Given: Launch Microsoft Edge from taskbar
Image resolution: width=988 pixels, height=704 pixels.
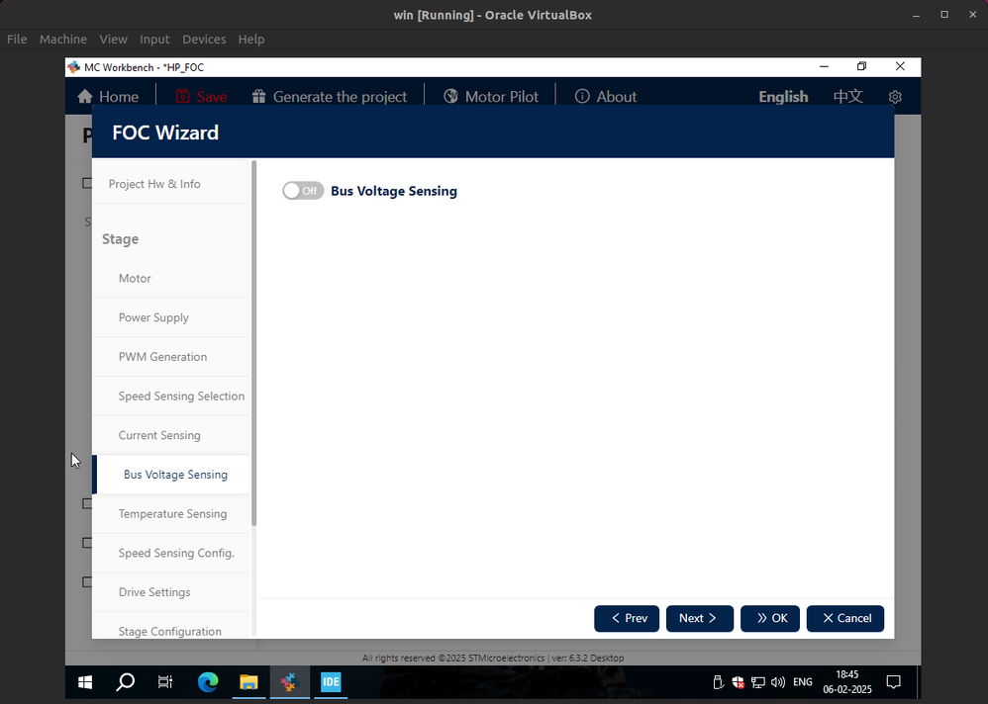Looking at the screenshot, I should click(208, 682).
